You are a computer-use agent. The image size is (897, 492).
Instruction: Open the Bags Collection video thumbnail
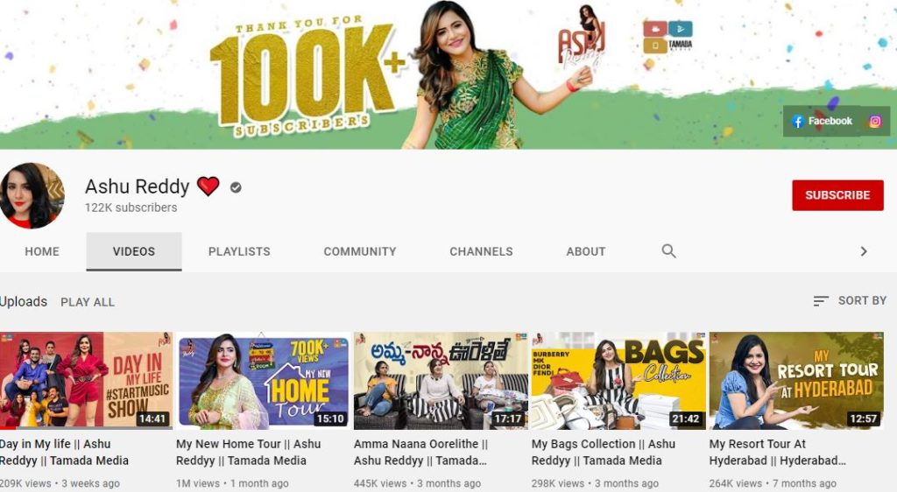618,381
